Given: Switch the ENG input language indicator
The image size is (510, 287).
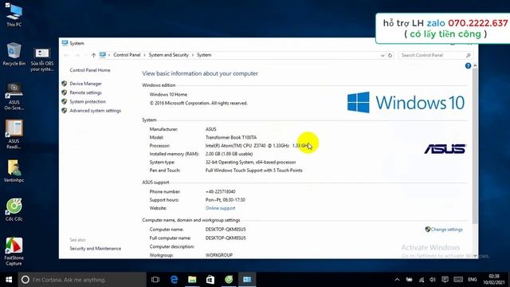Looking at the screenshot, I should tap(473, 280).
